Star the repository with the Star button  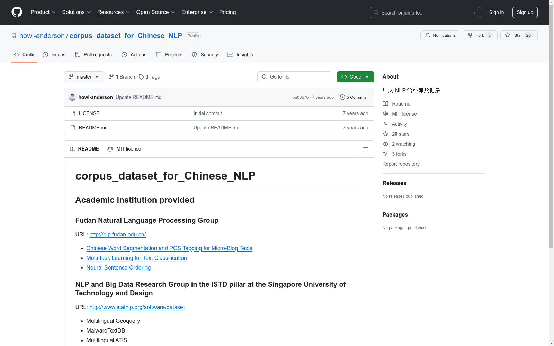click(x=519, y=35)
